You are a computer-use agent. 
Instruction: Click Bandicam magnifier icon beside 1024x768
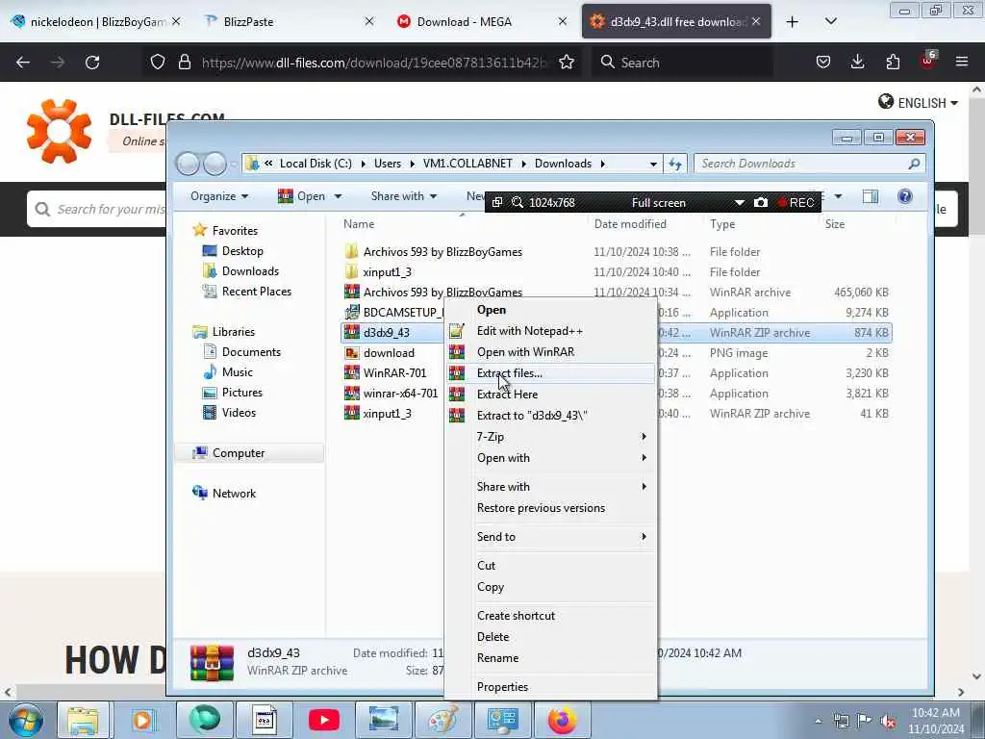(x=517, y=202)
